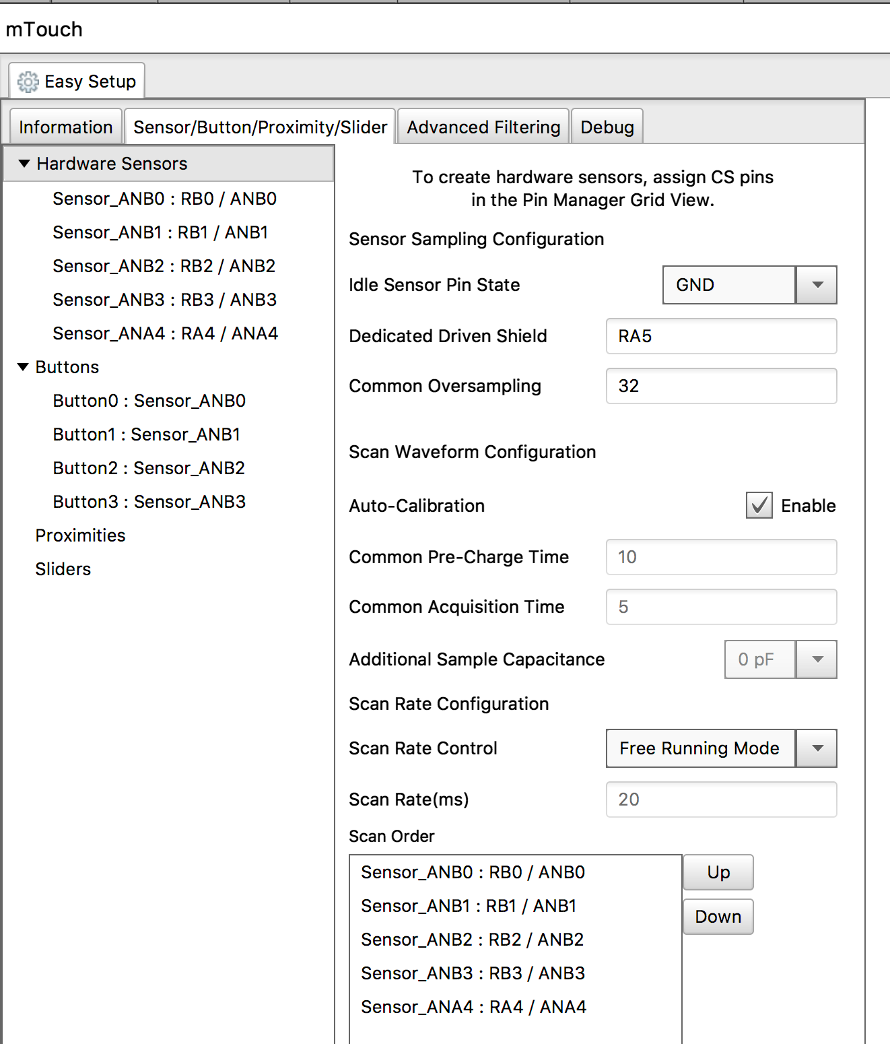Edit the Dedicated Driven Shield field
The width and height of the screenshot is (890, 1044).
pos(720,336)
